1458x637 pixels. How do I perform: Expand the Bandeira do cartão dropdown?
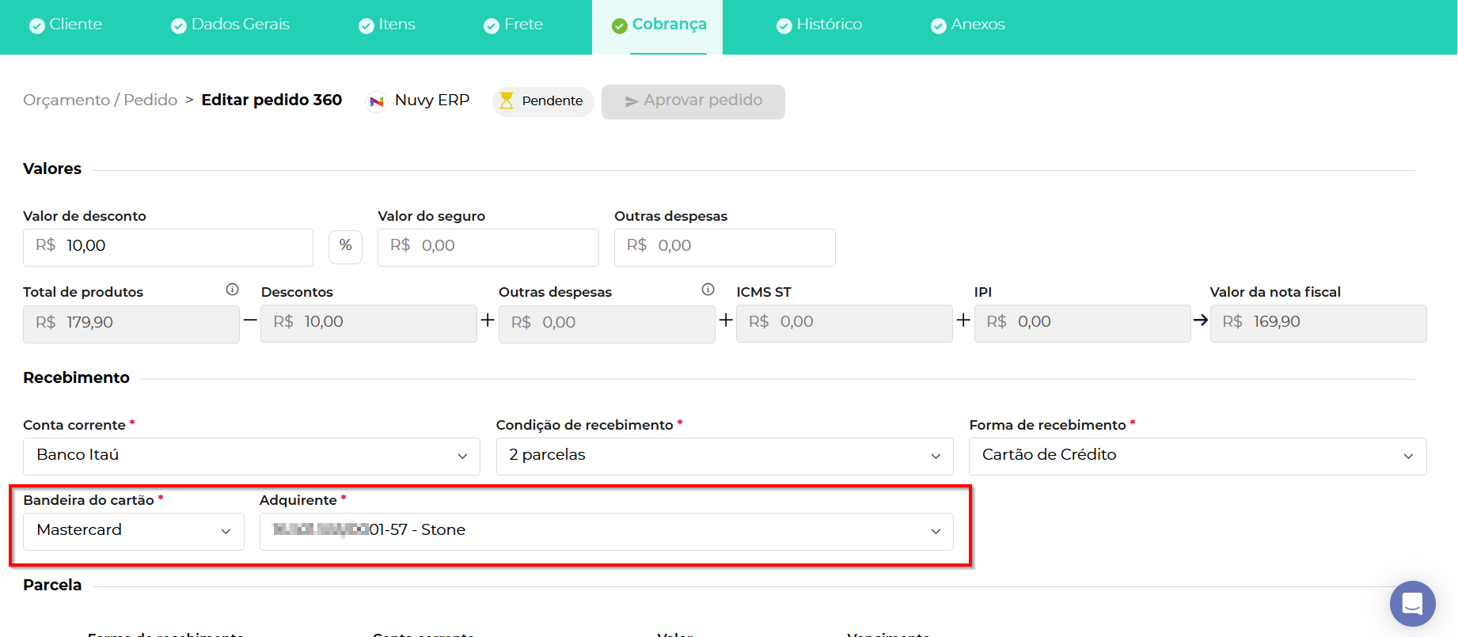(x=134, y=531)
